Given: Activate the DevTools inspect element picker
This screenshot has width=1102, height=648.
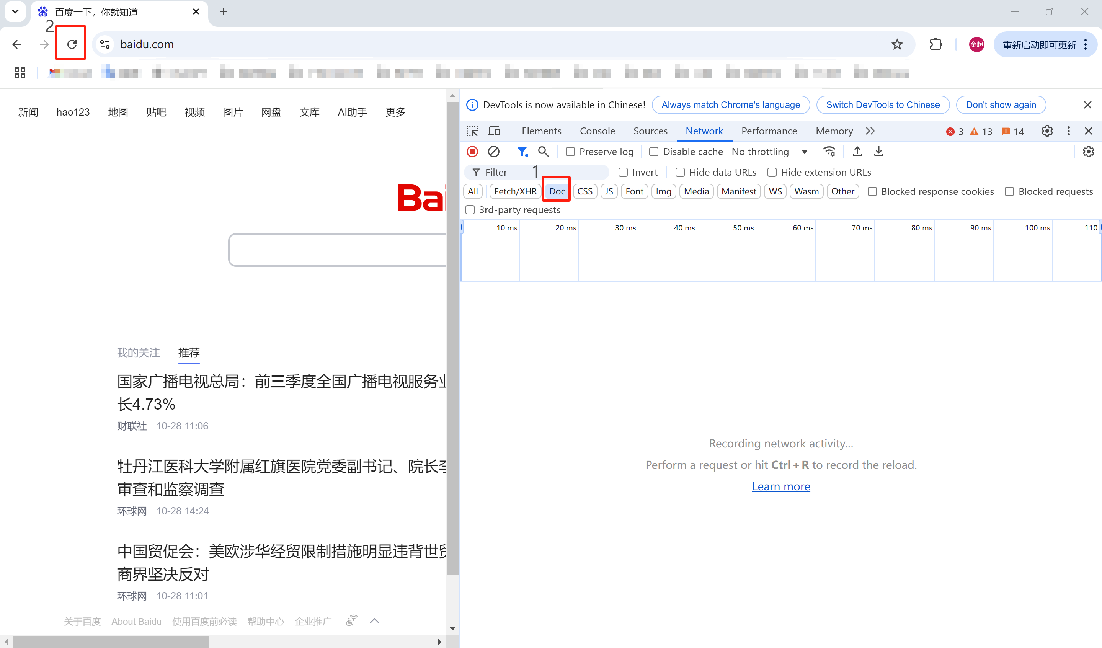Looking at the screenshot, I should coord(472,131).
